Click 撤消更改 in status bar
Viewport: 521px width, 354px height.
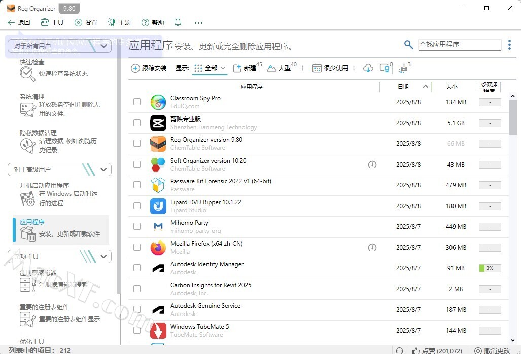(493, 350)
